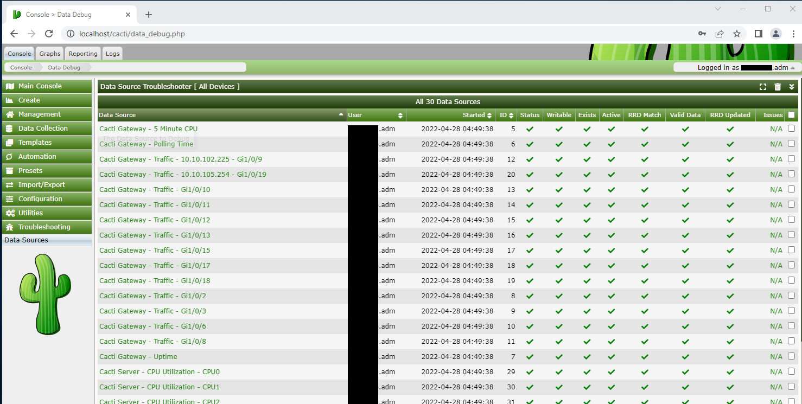
Task: Collapse the Troubleshooter filter chevrons
Action: pyautogui.click(x=792, y=87)
